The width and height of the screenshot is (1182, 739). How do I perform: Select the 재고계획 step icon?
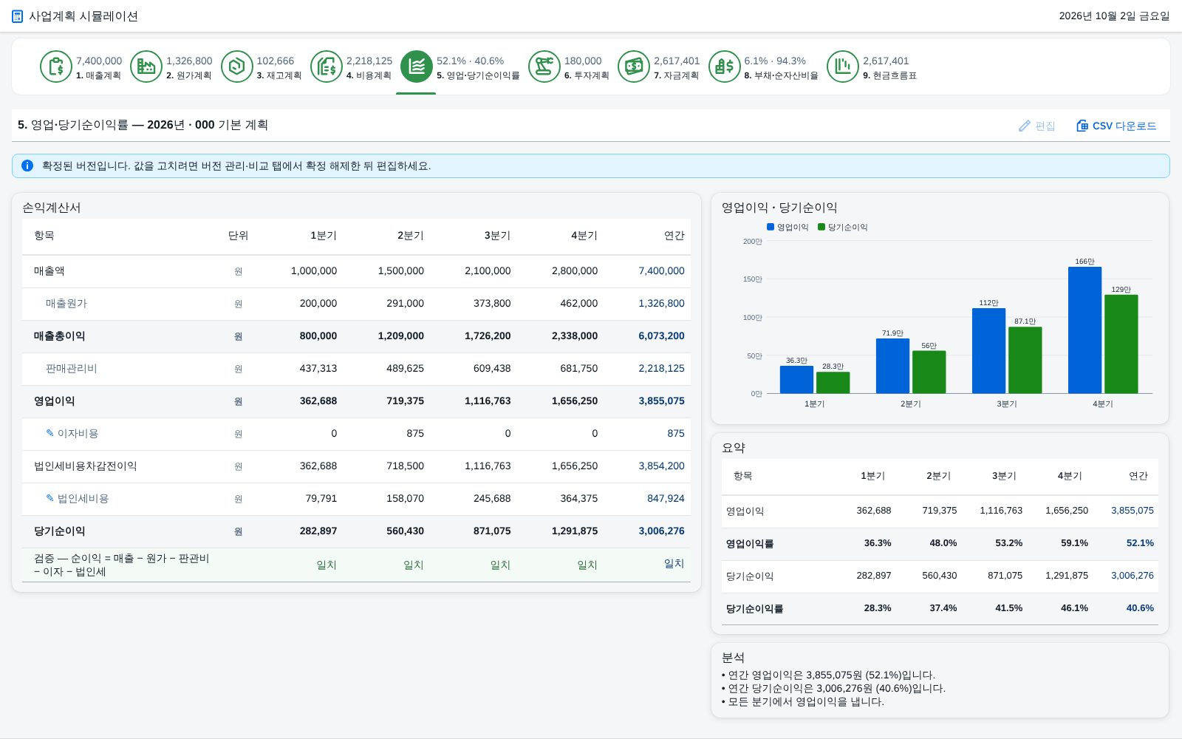(x=236, y=67)
